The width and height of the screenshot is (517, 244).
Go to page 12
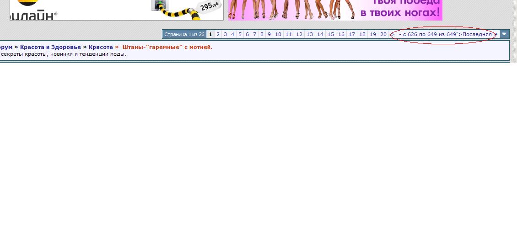[299, 34]
